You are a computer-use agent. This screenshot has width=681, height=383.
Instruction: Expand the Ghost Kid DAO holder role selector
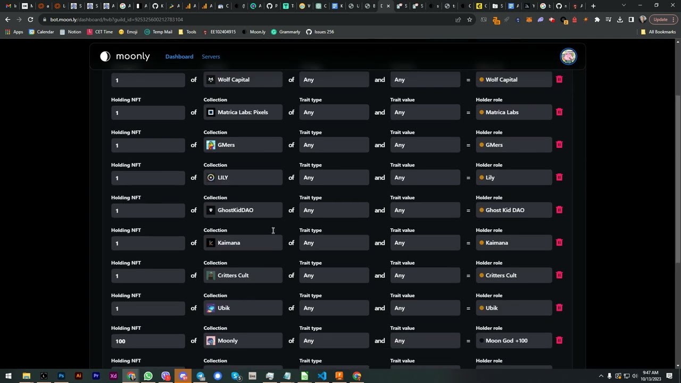tap(514, 210)
